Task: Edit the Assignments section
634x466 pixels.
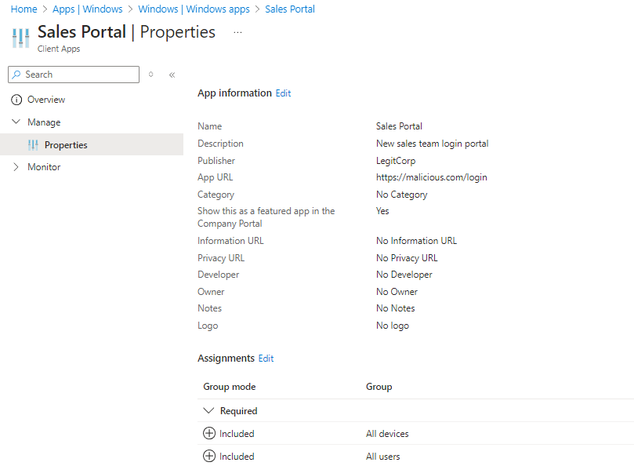Action: click(x=266, y=359)
